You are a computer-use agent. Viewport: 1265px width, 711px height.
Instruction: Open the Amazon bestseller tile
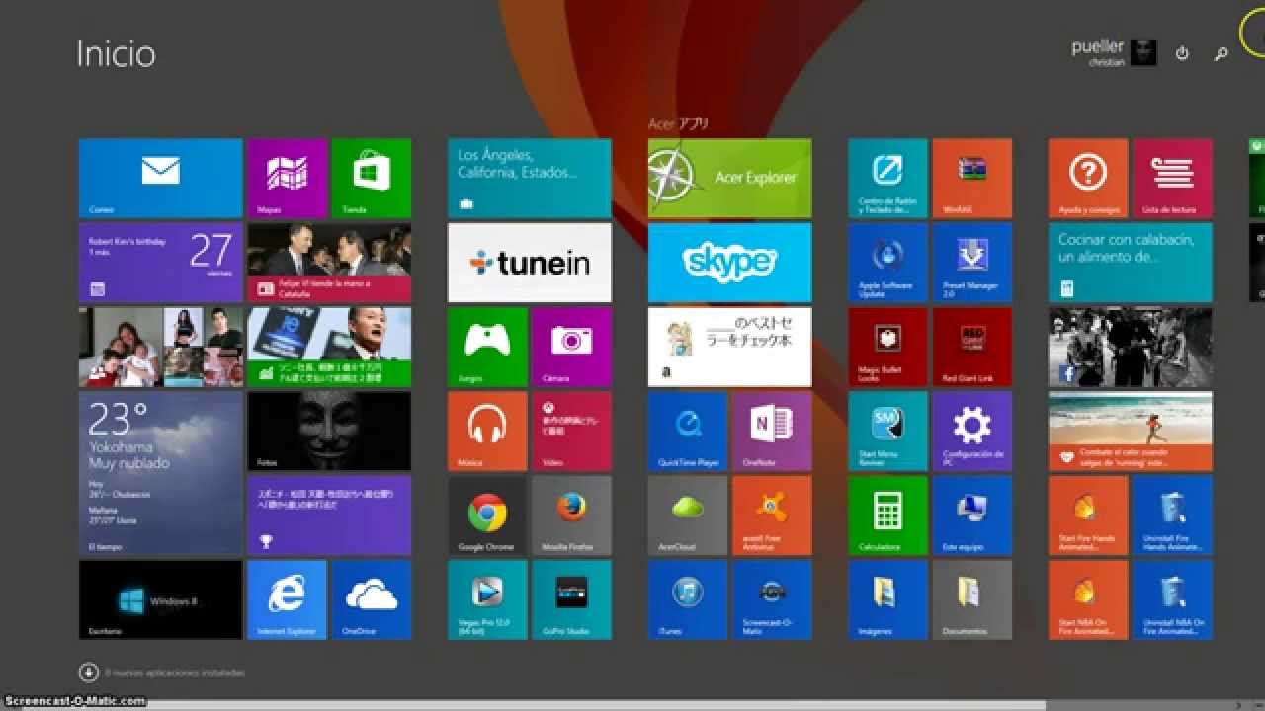(x=729, y=347)
